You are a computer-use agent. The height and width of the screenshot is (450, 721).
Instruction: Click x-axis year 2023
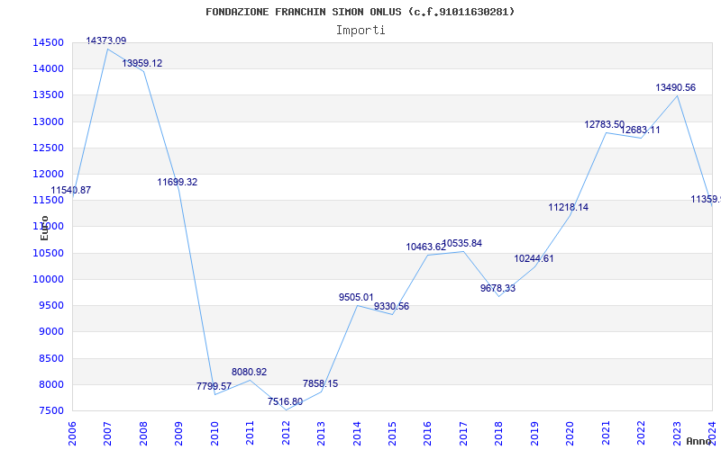(x=677, y=433)
